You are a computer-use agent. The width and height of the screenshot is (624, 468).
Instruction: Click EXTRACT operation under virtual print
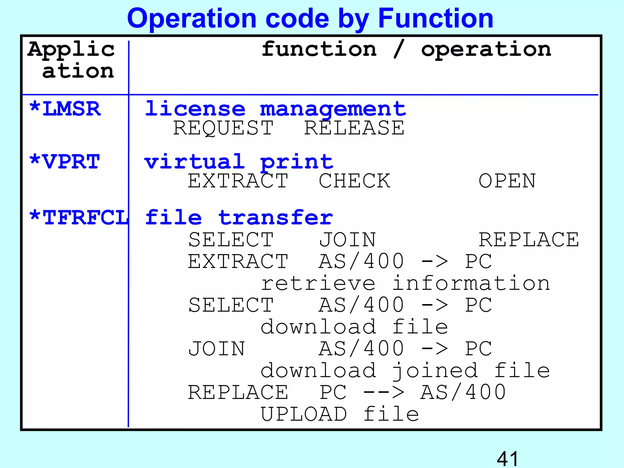click(238, 181)
